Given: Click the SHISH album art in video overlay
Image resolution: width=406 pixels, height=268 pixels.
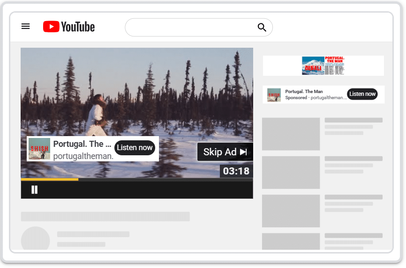Looking at the screenshot, I should coord(39,149).
